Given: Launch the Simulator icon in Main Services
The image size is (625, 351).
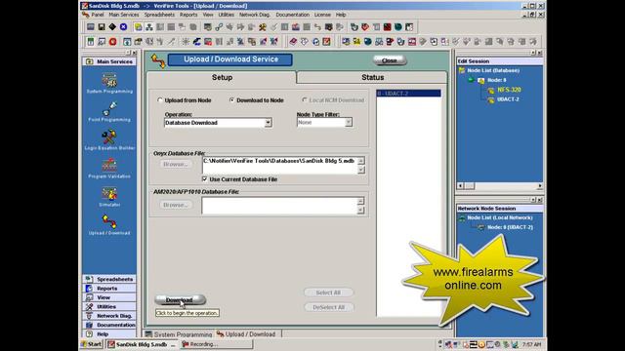Looking at the screenshot, I should click(109, 194).
